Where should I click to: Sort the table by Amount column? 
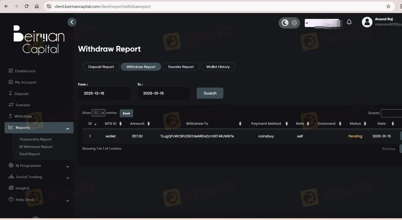pyautogui.click(x=140, y=124)
